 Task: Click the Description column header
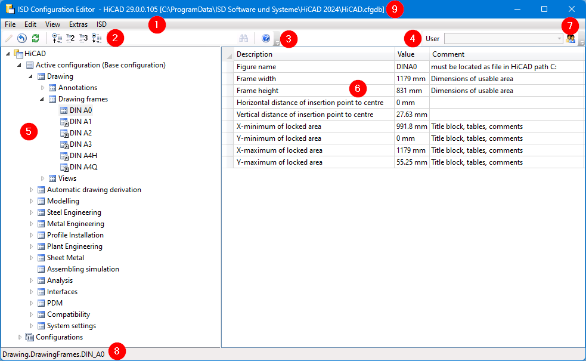coord(314,54)
